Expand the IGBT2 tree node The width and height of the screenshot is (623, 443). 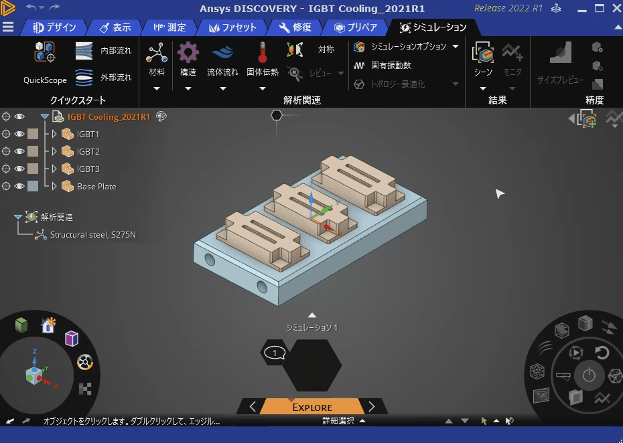coord(54,151)
